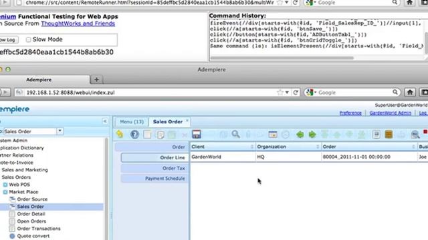Sort by Order column header arrows
428x240 pixels.
pyautogui.click(x=413, y=147)
